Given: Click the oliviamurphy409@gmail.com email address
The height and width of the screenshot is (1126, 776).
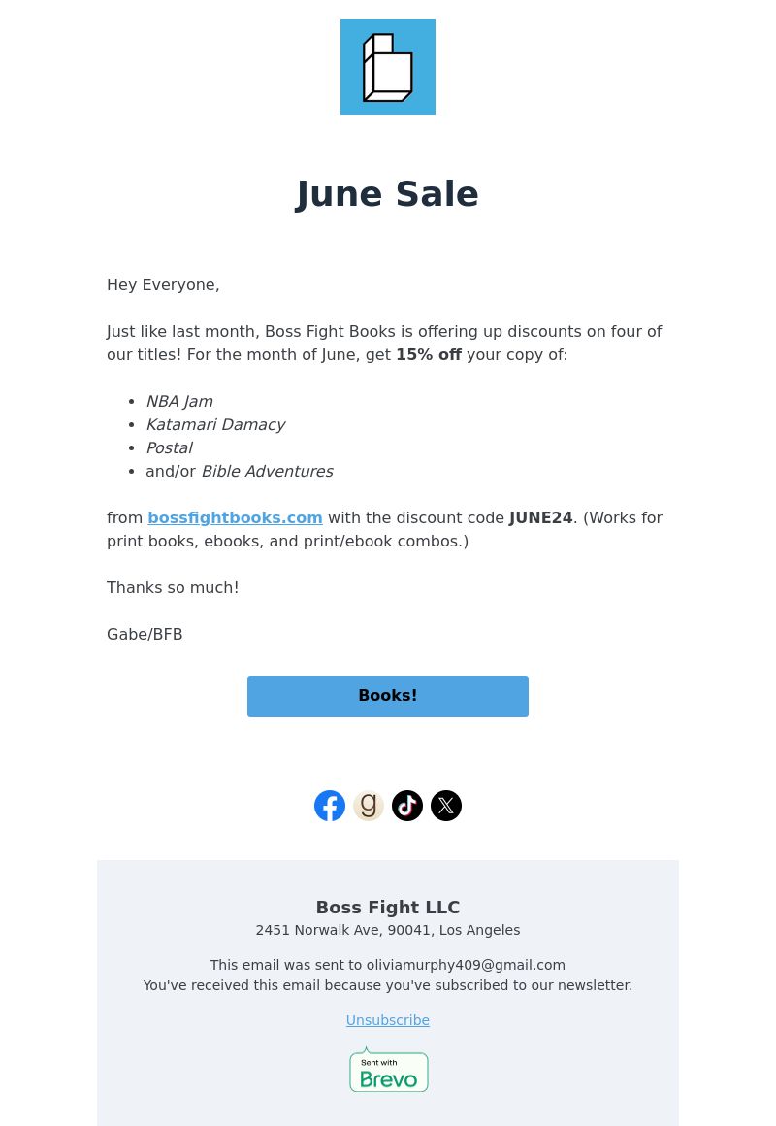Looking at the screenshot, I should click(466, 965).
